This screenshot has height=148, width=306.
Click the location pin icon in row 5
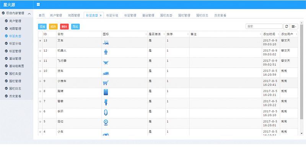(106, 122)
